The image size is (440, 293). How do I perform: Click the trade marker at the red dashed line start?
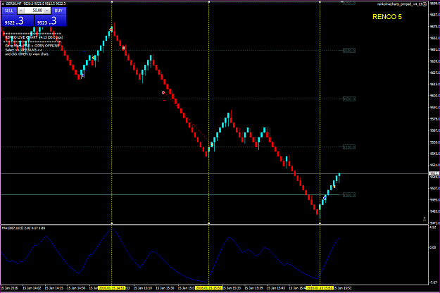[163, 92]
